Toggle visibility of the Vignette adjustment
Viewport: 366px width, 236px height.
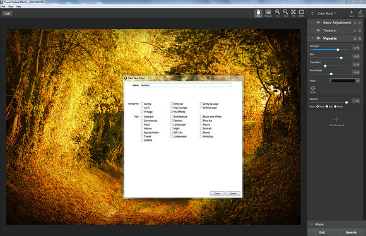pyautogui.click(x=318, y=38)
